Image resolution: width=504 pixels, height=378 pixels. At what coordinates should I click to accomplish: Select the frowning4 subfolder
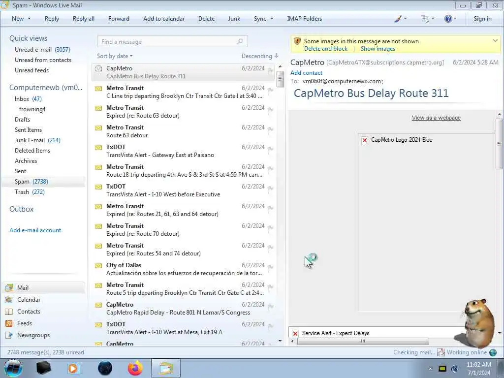(32, 109)
